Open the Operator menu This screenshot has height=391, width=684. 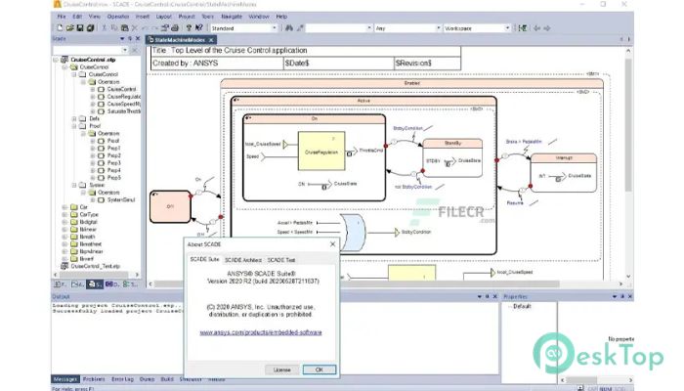118,17
